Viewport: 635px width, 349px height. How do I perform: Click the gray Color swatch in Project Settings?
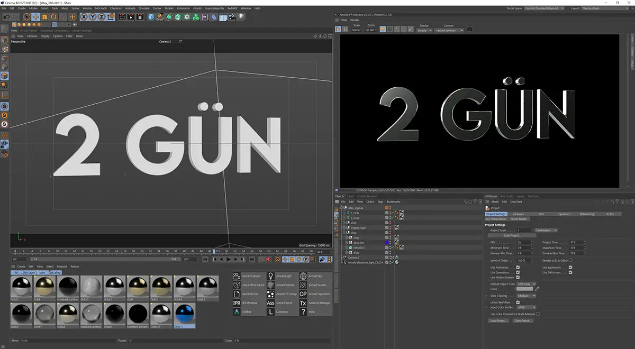[x=525, y=289]
